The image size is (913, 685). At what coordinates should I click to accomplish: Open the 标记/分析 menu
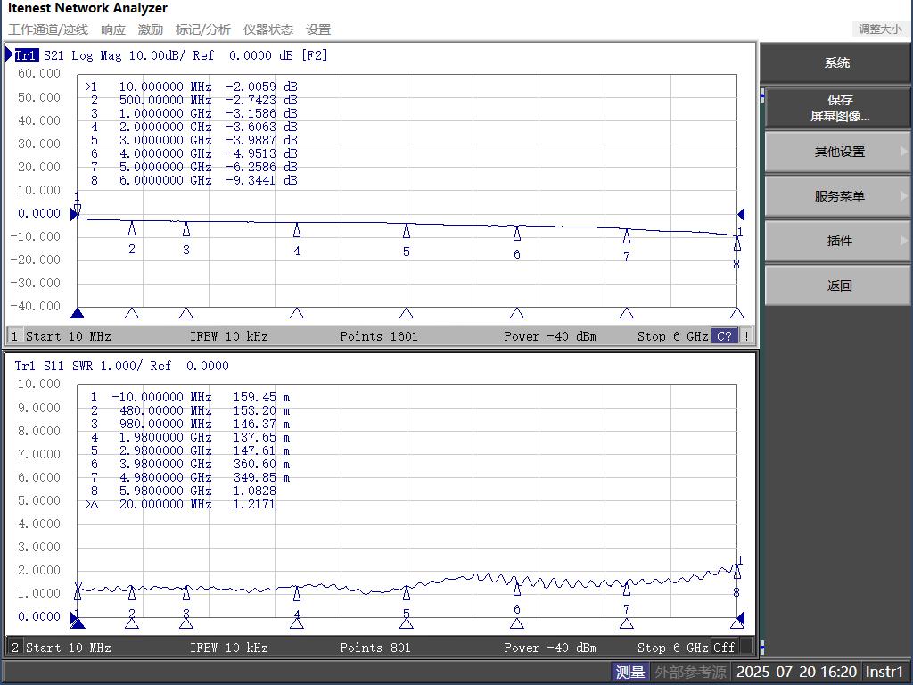[202, 29]
